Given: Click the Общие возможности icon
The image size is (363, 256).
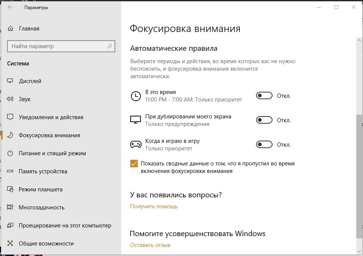Looking at the screenshot, I should 11,244.
